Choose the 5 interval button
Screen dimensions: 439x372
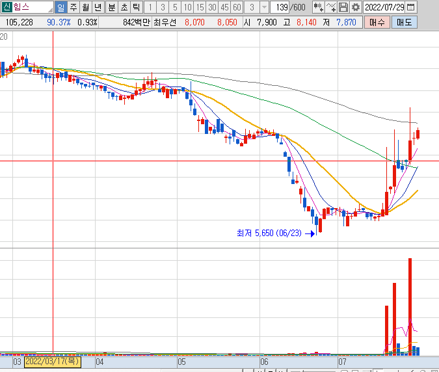click(x=175, y=7)
